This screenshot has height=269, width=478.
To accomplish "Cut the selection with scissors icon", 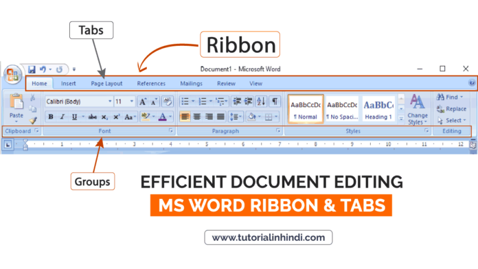I will (32, 97).
